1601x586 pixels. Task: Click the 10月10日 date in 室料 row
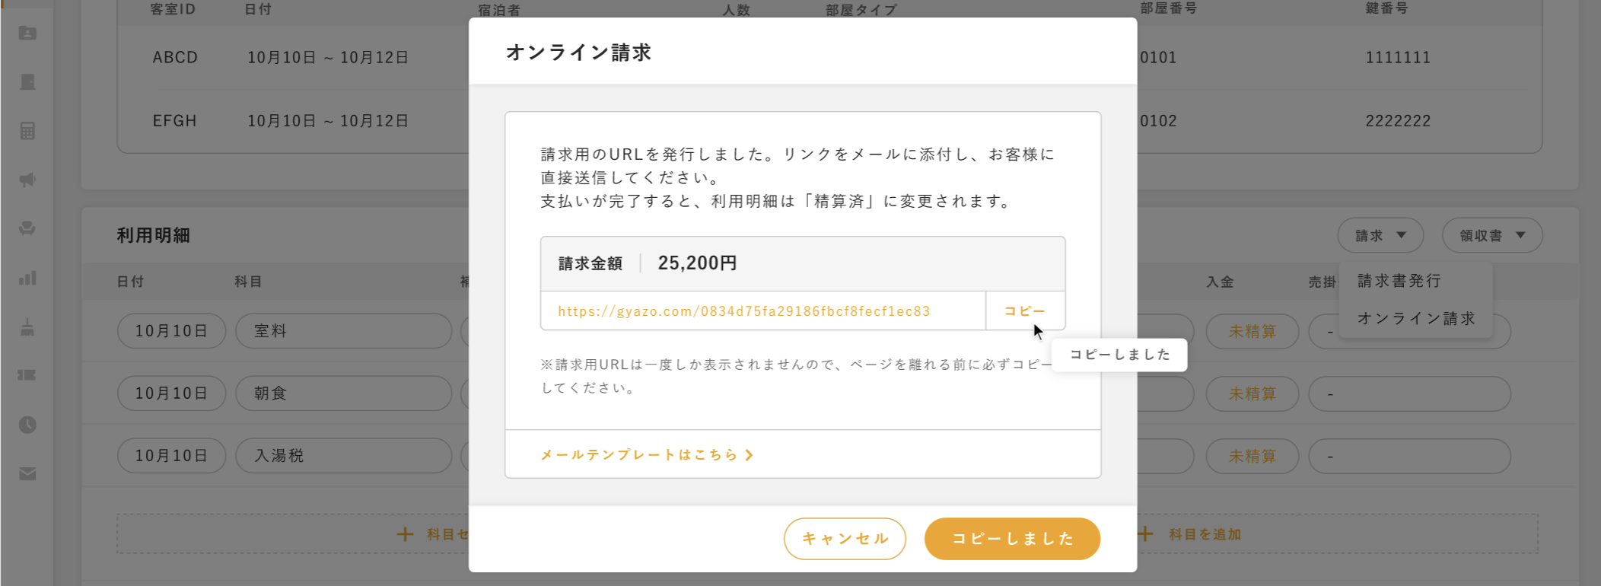171,331
